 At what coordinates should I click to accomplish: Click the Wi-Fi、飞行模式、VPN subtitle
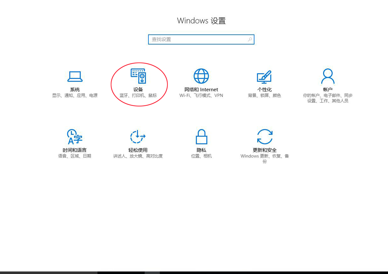point(201,95)
